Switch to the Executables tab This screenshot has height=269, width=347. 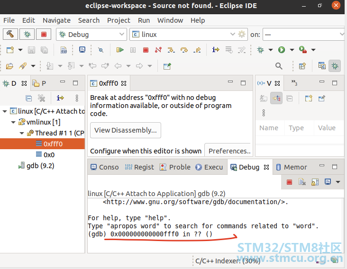pos(209,167)
